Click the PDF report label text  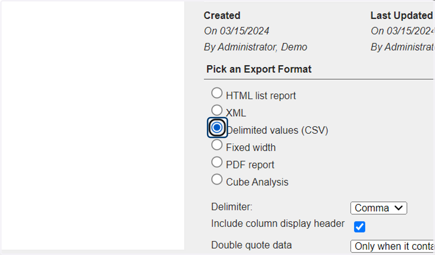click(x=250, y=165)
